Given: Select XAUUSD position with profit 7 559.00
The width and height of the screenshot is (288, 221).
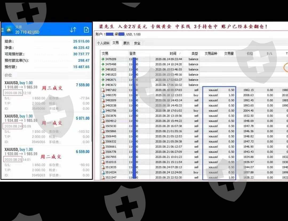Looking at the screenshot, I should click(x=47, y=95).
